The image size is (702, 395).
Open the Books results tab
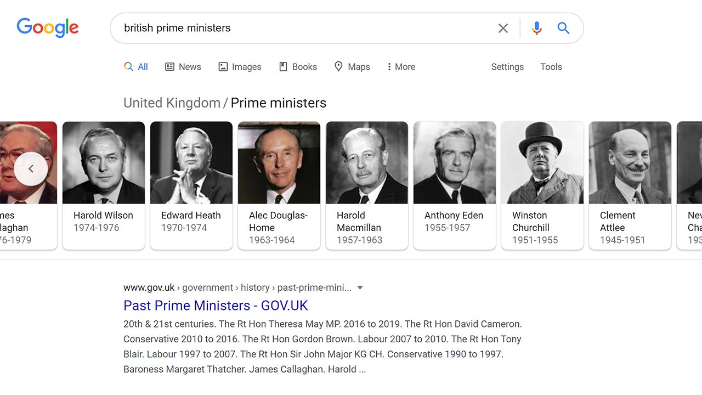pyautogui.click(x=298, y=67)
